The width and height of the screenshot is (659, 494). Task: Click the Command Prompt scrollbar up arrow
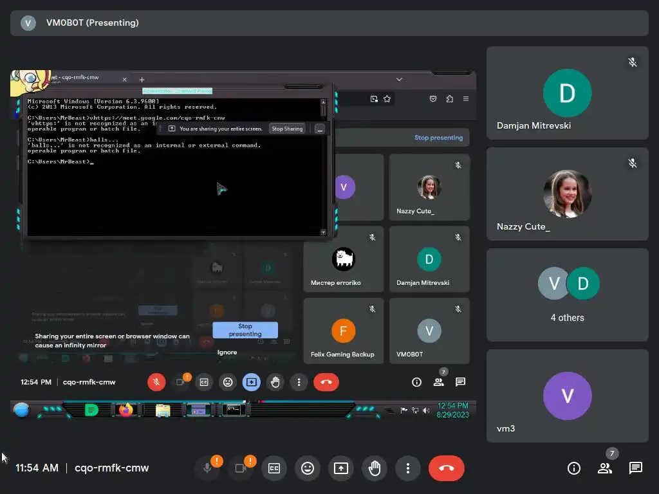323,102
